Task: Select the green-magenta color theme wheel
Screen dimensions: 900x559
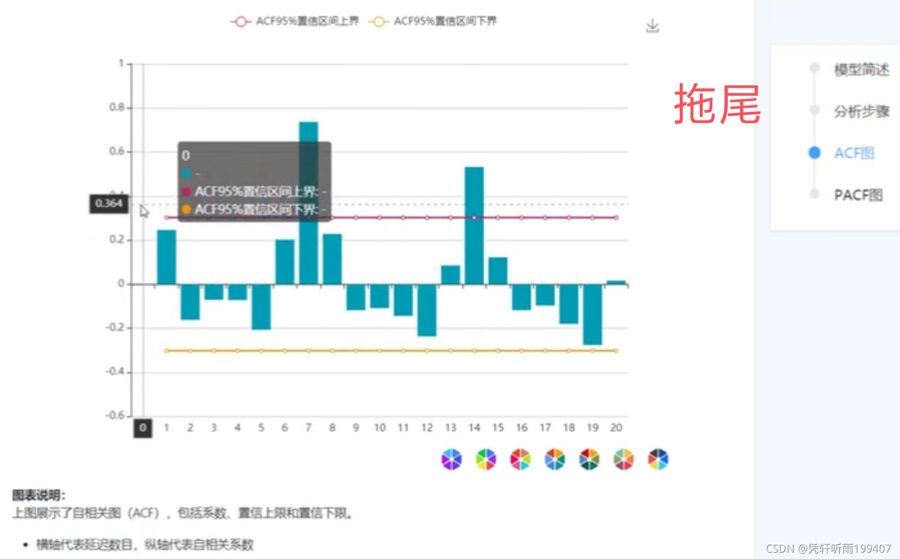Action: pyautogui.click(x=486, y=459)
